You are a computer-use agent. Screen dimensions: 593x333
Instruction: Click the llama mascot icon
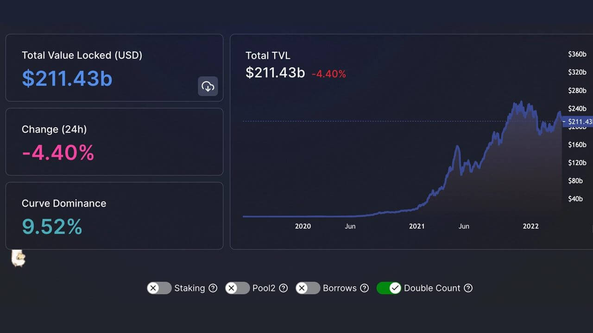[x=18, y=258]
